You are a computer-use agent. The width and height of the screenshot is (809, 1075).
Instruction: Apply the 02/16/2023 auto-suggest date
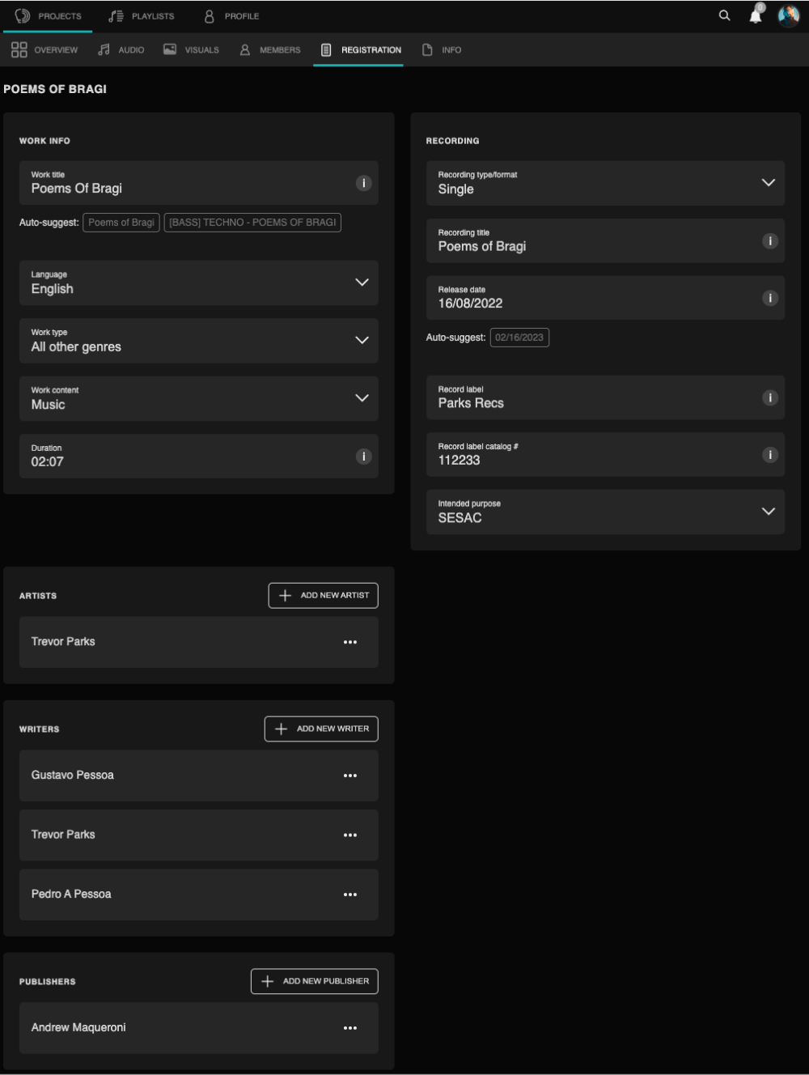click(x=519, y=338)
